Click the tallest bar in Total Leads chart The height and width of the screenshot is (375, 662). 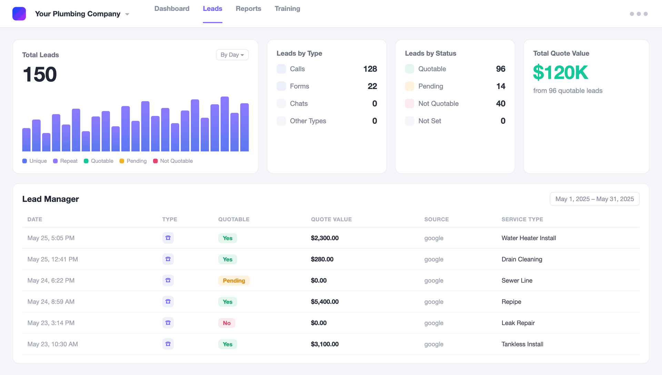point(225,124)
